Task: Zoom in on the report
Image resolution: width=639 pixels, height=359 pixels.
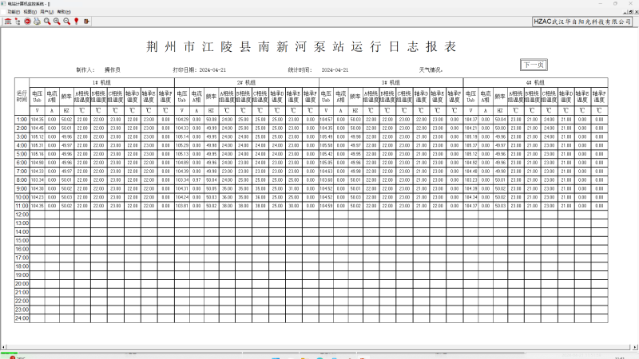Action: point(57,22)
